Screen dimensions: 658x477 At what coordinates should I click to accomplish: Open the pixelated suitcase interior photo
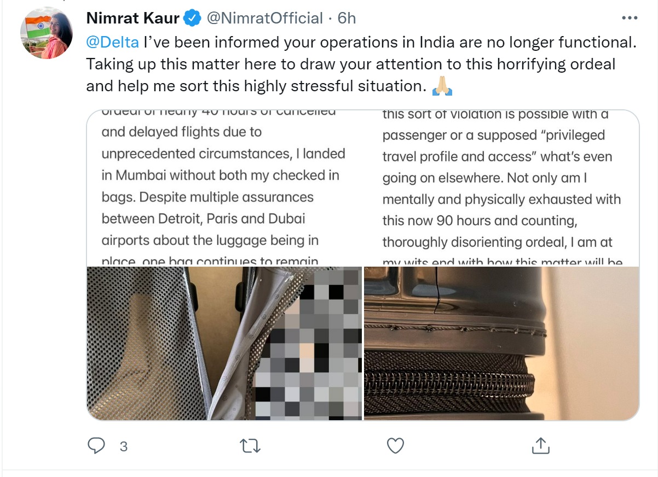click(224, 344)
